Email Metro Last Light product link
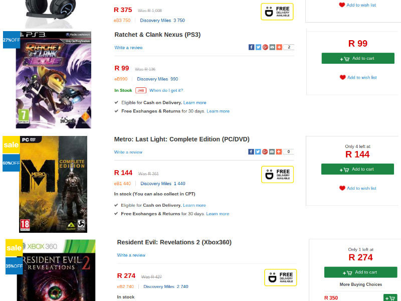Image resolution: width=401 pixels, height=301 pixels. point(272,152)
